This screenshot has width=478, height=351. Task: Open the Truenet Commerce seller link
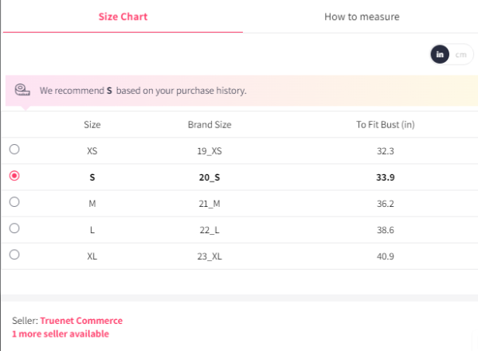(x=81, y=321)
